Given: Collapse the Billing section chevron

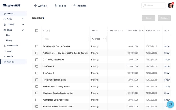Looking at the screenshot, I should (23, 30).
